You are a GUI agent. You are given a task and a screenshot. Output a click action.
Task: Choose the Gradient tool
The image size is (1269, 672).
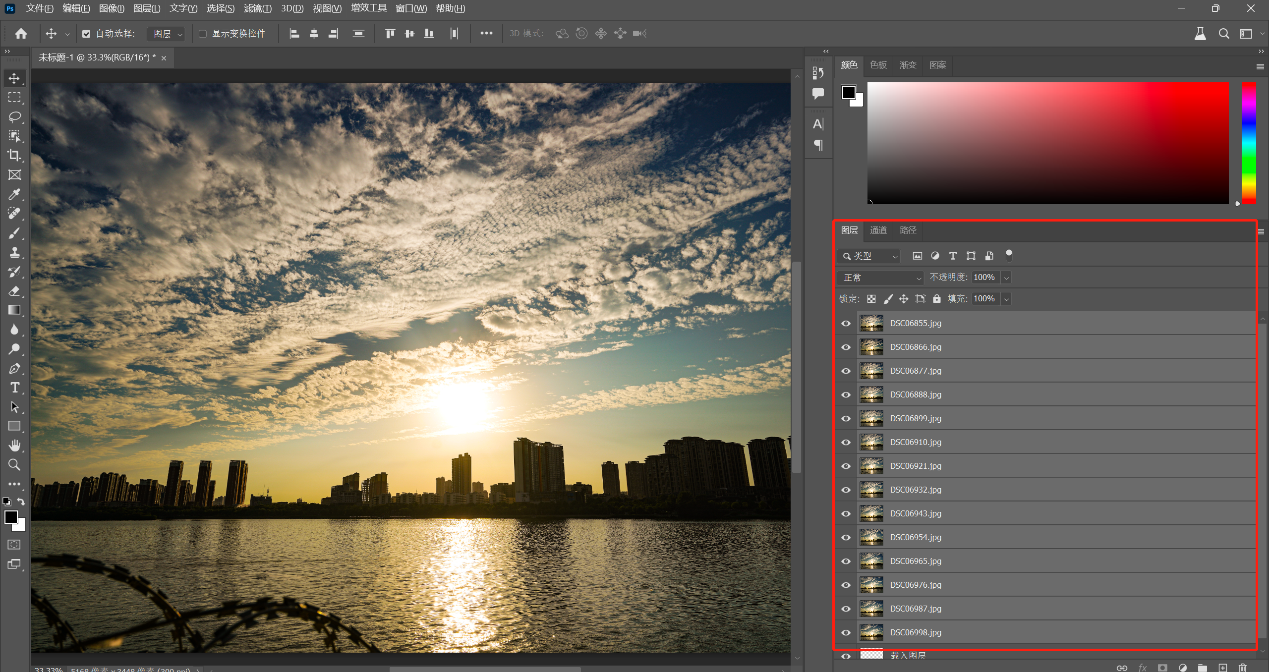coord(14,310)
